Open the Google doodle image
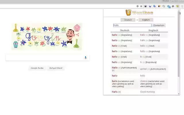Screen dimensions: 184x115 point(47,37)
